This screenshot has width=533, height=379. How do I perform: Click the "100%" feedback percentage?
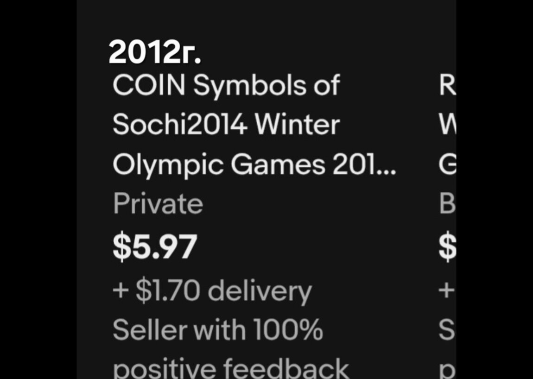click(x=288, y=330)
